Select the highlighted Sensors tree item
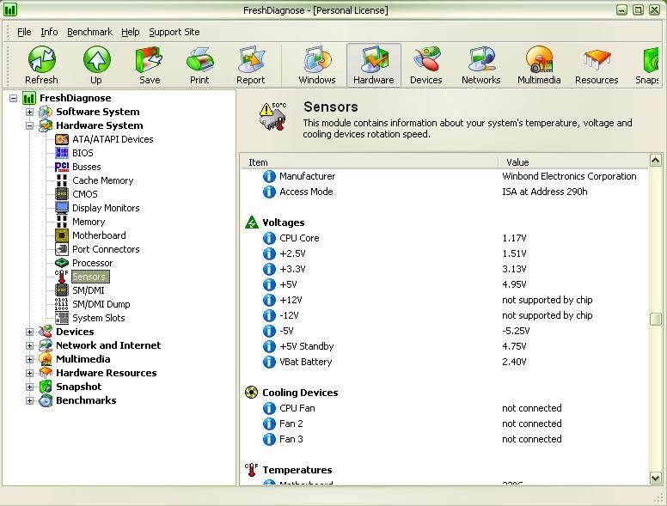The image size is (667, 506). click(89, 277)
